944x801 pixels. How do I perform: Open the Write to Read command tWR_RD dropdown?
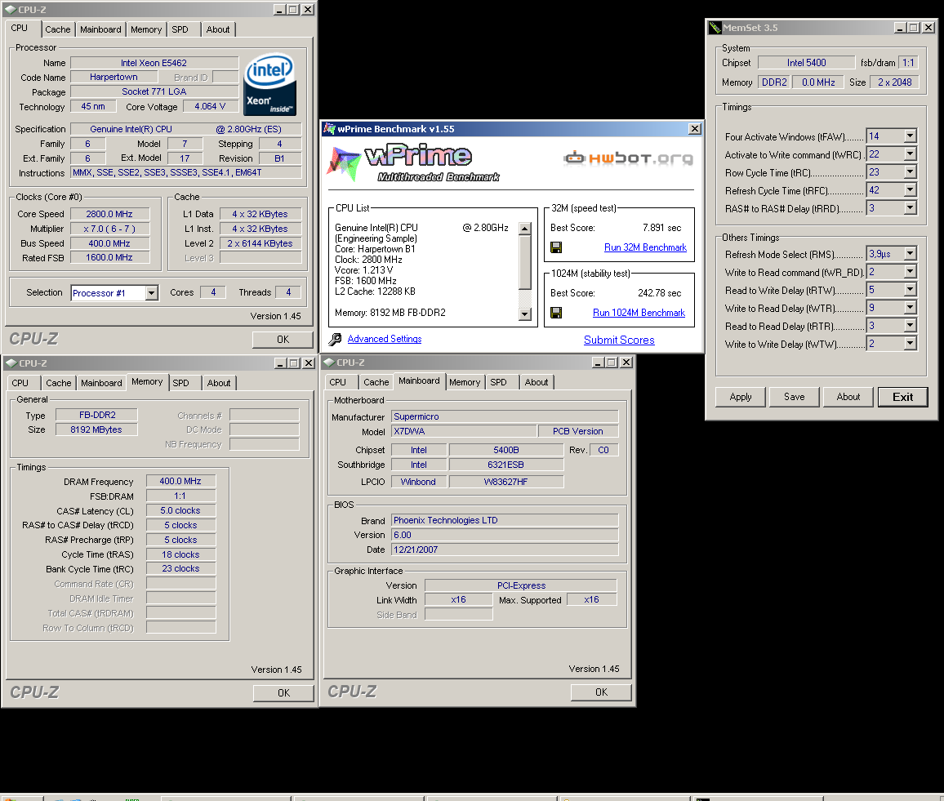pyautogui.click(x=911, y=272)
